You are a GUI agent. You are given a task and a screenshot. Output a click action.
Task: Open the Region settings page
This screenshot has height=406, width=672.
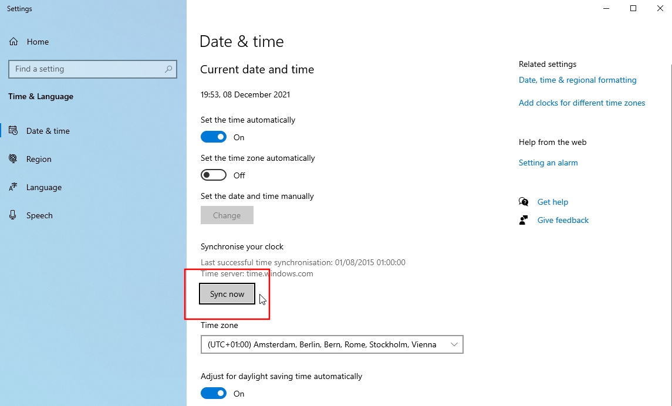click(x=39, y=159)
